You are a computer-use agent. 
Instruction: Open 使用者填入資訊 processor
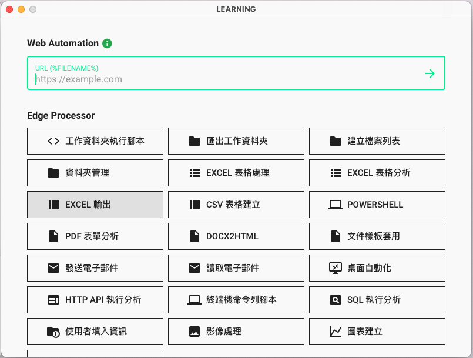(95, 332)
